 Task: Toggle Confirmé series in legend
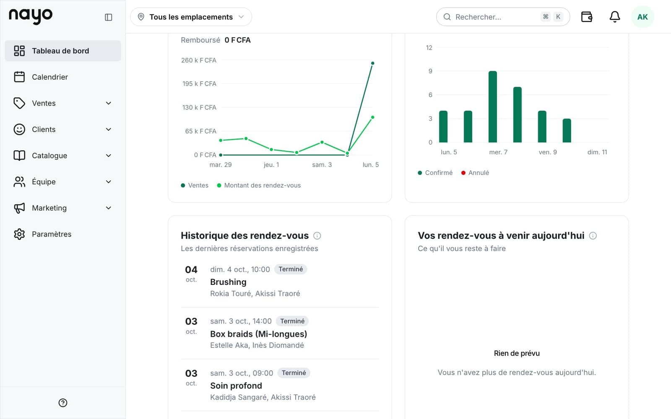point(435,173)
